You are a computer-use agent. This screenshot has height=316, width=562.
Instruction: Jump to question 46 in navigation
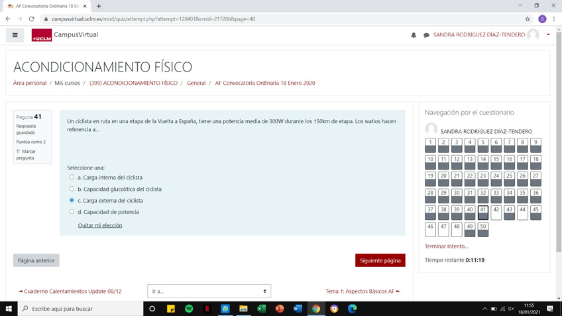point(430,230)
